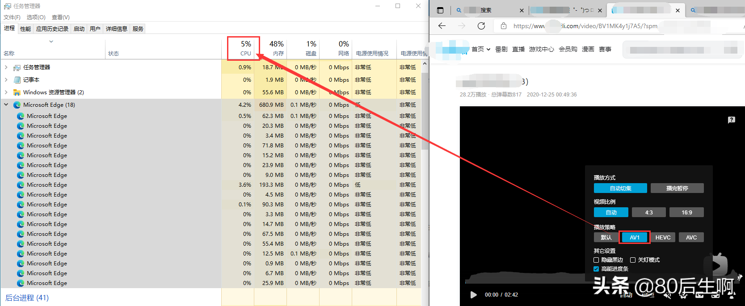Screen dimensions: 745x306
Task: Expand the Windows 资源管理器 (2) group
Action: point(6,92)
